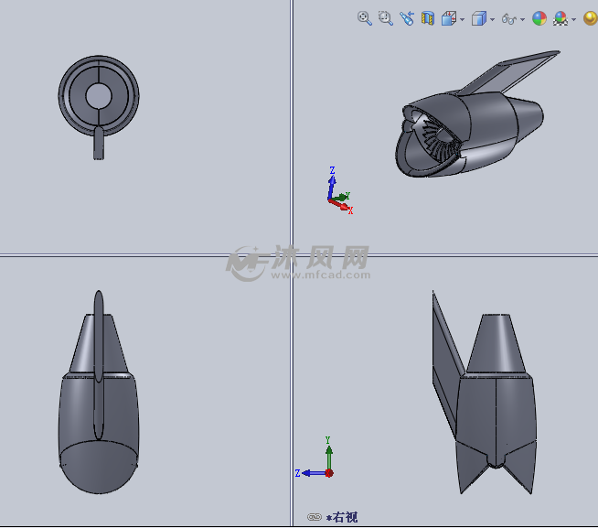Select the Zoom to Area tool
Viewport: 598px width, 528px height.
pos(386,18)
